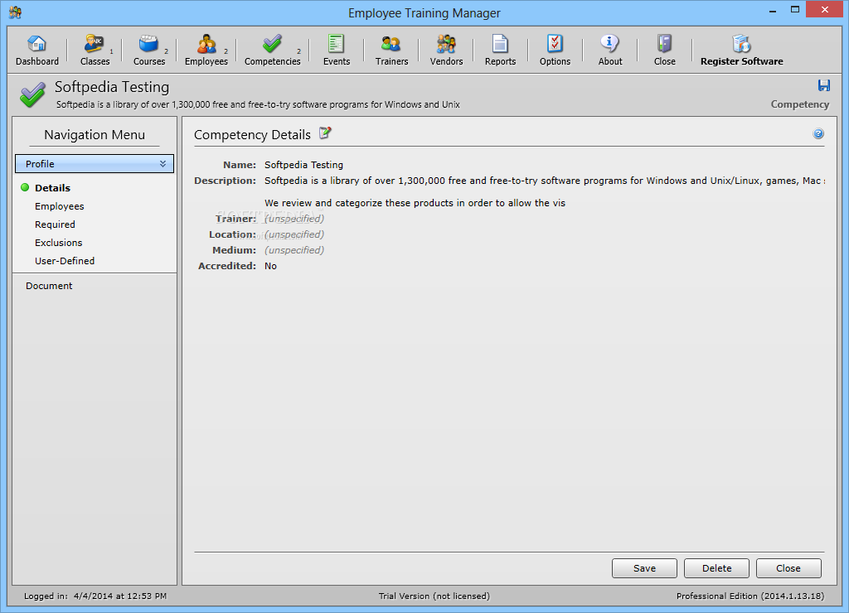Open the Dashboard toolbar icon
Viewport: 849px width, 613px height.
click(36, 51)
